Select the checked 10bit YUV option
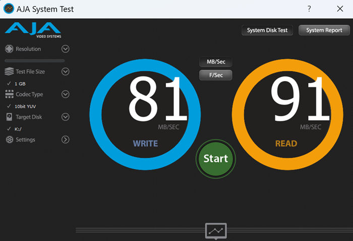This screenshot has width=353, height=241. pos(21,106)
